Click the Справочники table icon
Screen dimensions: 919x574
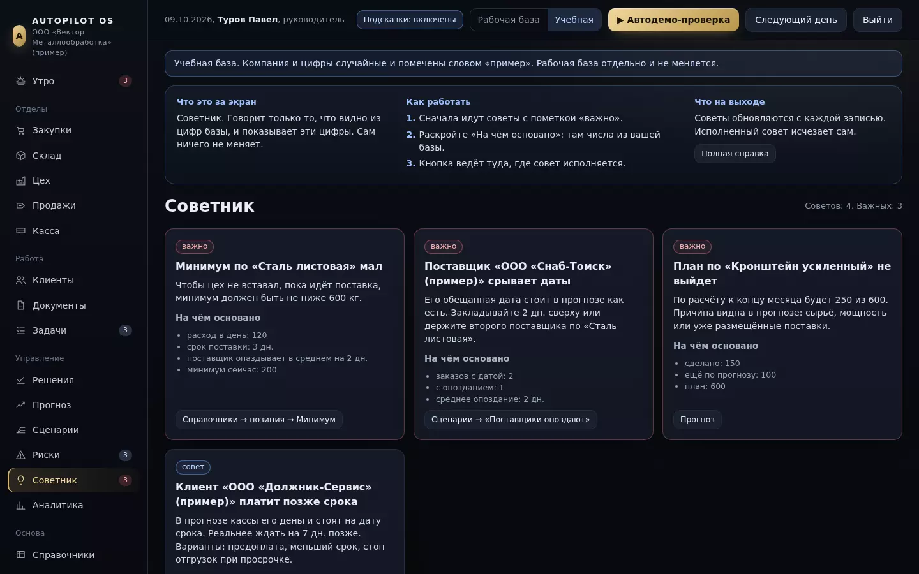(20, 555)
